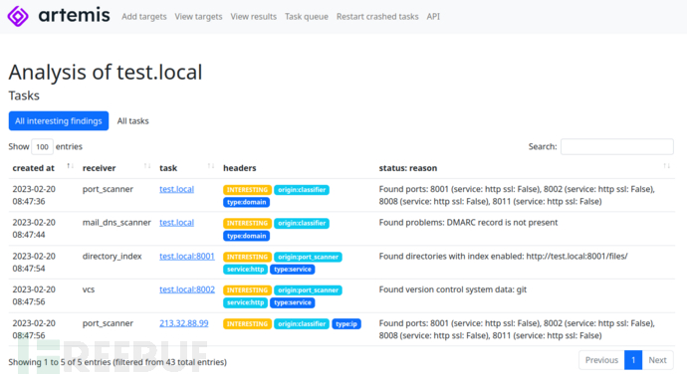Open the Add targets menu item

pyautogui.click(x=144, y=17)
